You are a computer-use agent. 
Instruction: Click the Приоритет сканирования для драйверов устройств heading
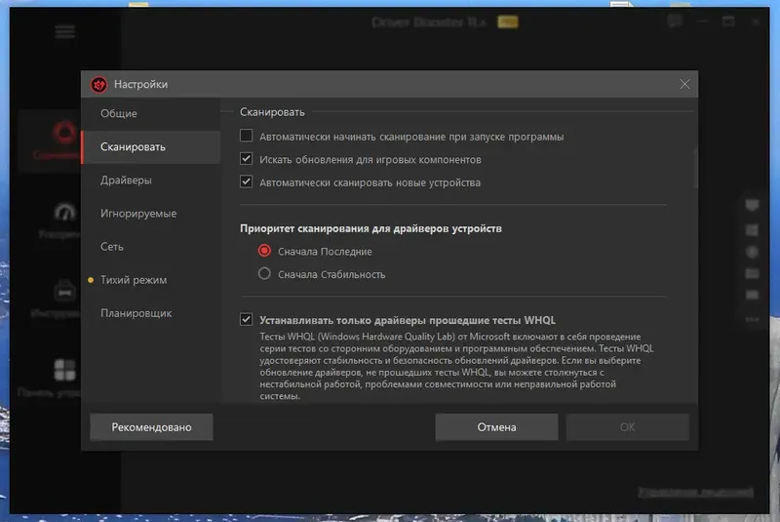[x=370, y=228]
